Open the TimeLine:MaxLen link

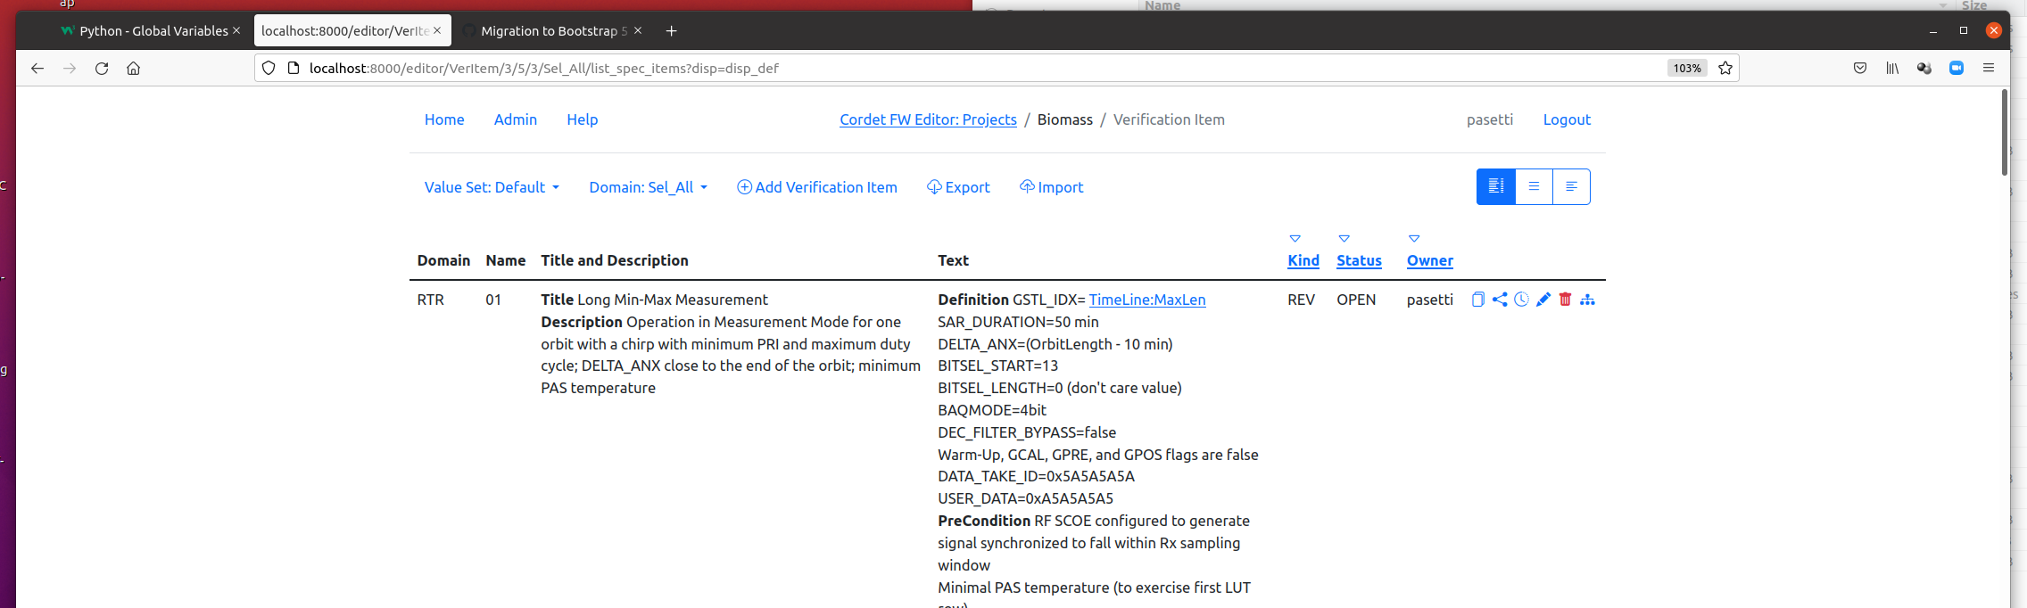click(1147, 300)
